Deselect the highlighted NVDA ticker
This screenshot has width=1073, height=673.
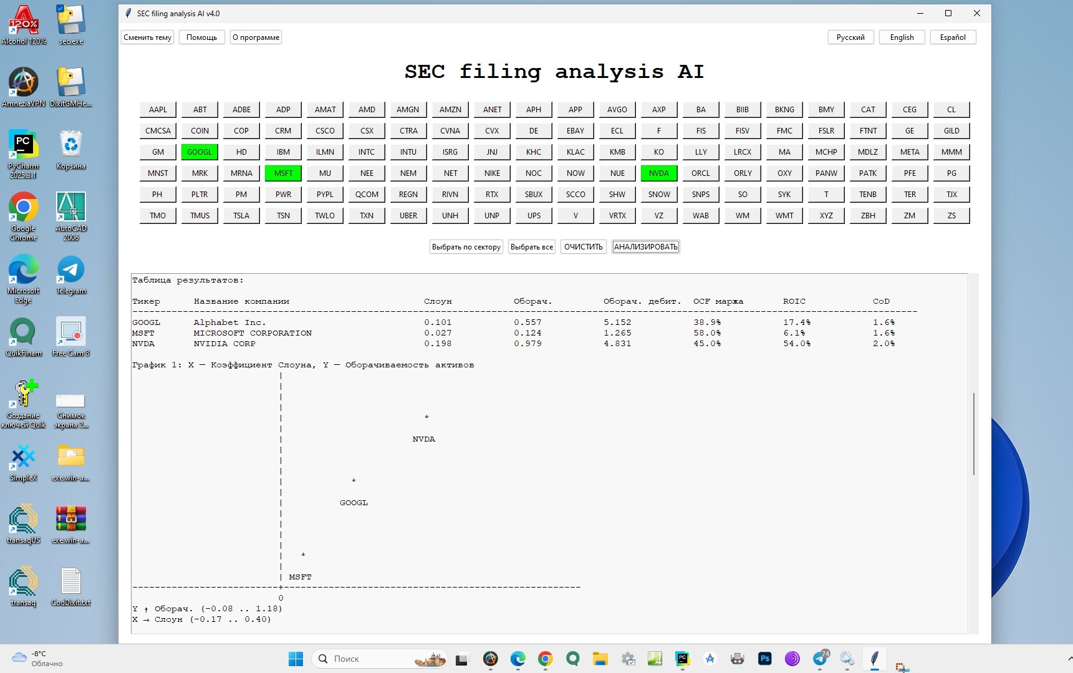point(658,173)
